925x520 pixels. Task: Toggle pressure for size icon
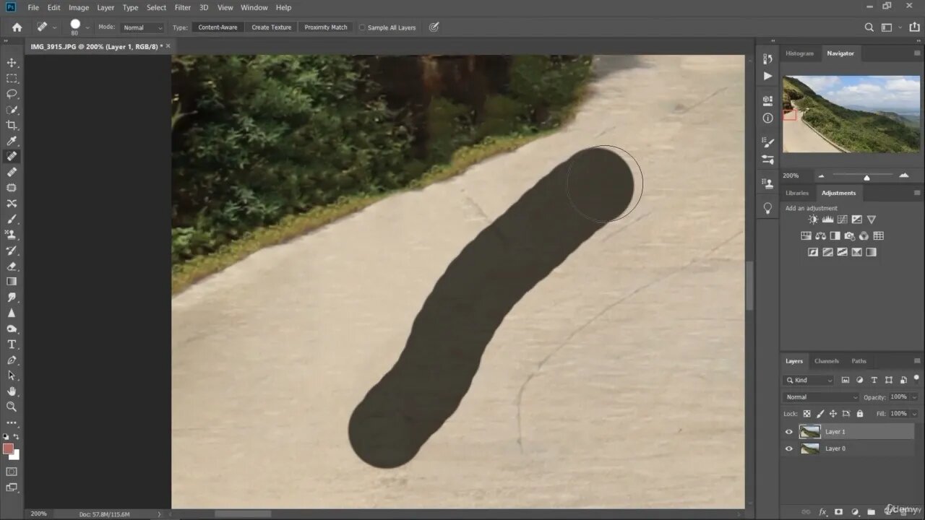point(434,27)
